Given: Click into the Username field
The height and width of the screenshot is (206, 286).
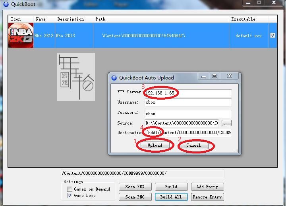Looking at the screenshot, I should (188, 102).
